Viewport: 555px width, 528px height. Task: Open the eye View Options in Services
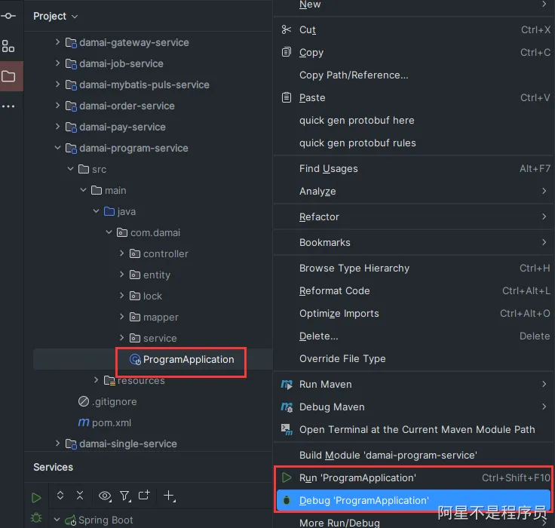point(104,496)
